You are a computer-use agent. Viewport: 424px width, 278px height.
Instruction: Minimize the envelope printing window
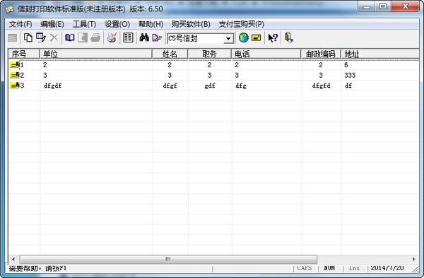[367, 7]
